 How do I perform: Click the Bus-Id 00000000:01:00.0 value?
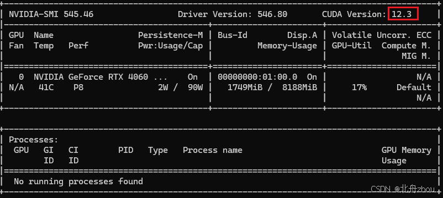point(257,77)
